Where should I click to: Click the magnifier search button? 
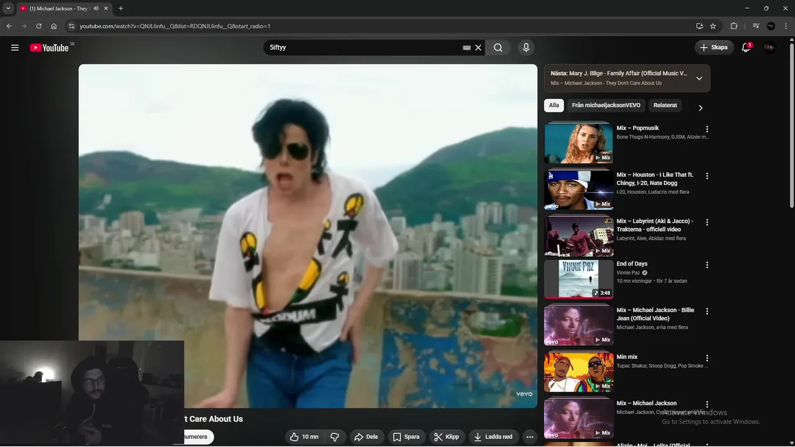click(498, 48)
